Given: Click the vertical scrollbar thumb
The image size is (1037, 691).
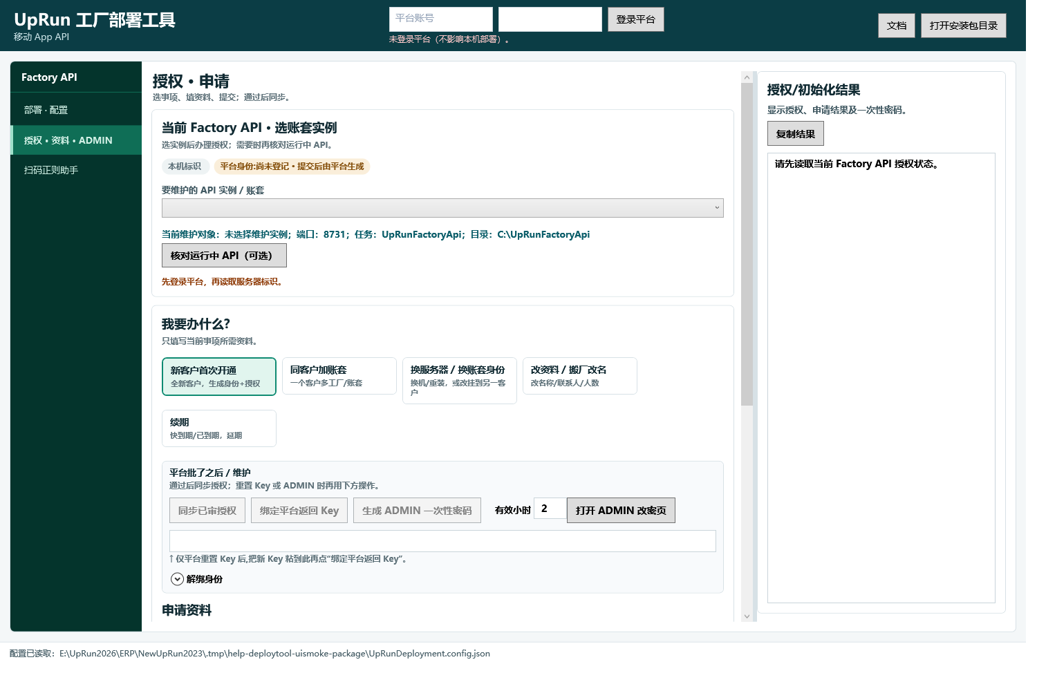Looking at the screenshot, I should pos(747,245).
